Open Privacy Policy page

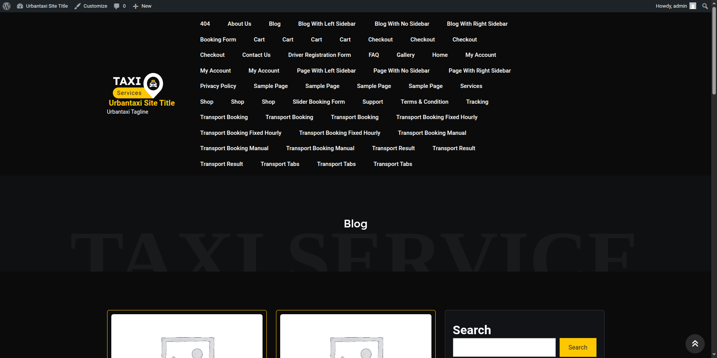(x=218, y=86)
